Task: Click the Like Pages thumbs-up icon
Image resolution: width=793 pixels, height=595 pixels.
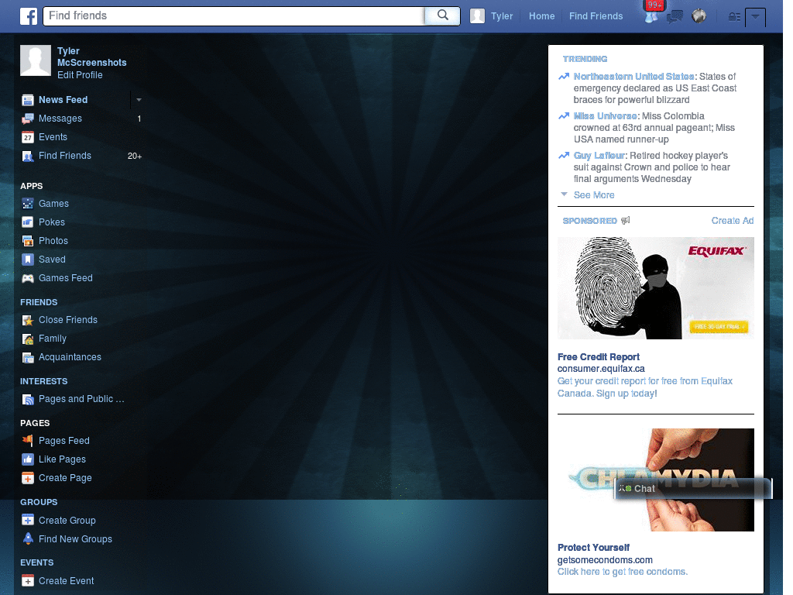Action: click(28, 459)
